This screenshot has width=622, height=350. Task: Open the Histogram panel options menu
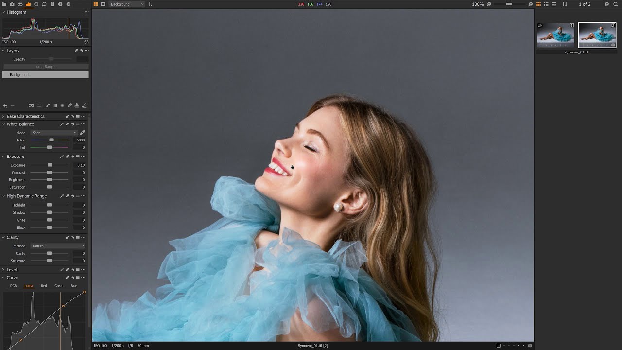click(x=87, y=12)
